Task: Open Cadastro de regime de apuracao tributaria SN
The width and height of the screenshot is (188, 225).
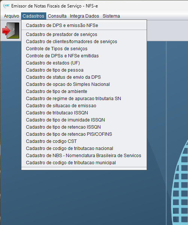Action: click(84, 99)
